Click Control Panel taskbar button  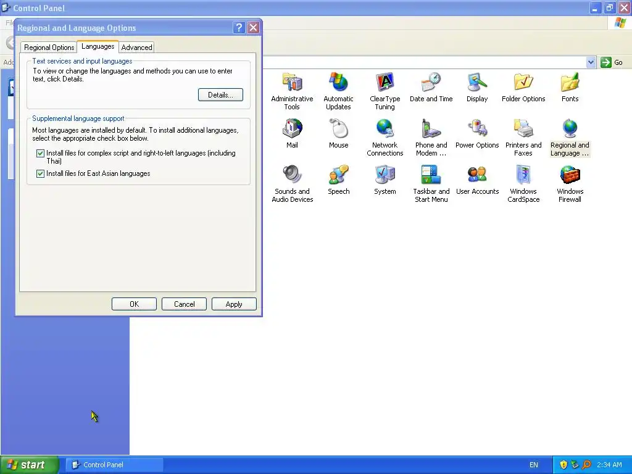[114, 465]
